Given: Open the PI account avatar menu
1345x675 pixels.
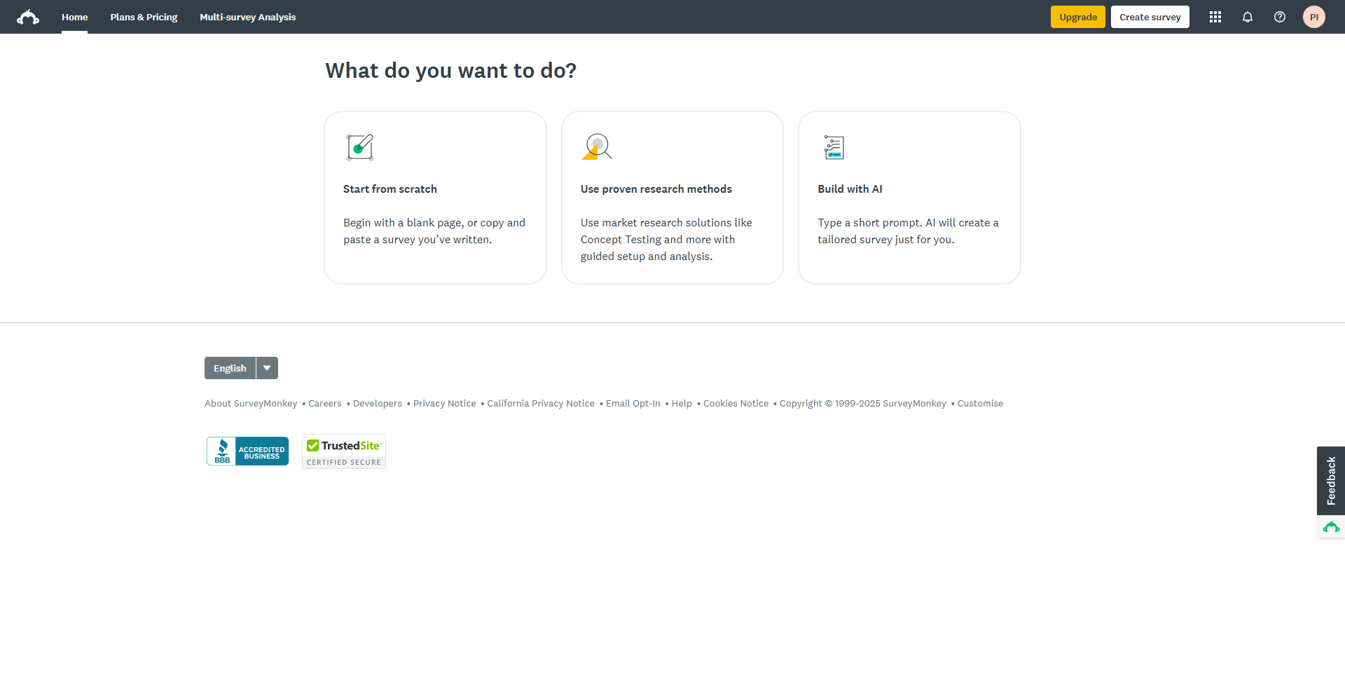Looking at the screenshot, I should click(x=1313, y=17).
